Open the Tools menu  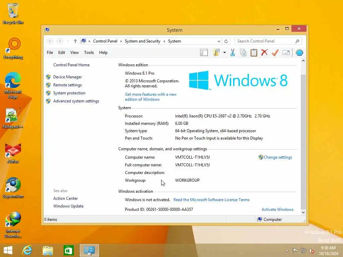89,53
